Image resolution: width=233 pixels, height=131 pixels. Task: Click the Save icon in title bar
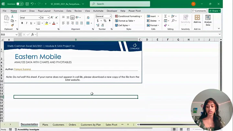click(27, 4)
